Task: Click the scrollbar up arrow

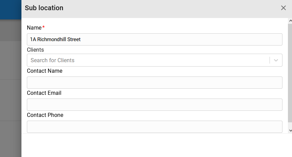Action: [290, 21]
